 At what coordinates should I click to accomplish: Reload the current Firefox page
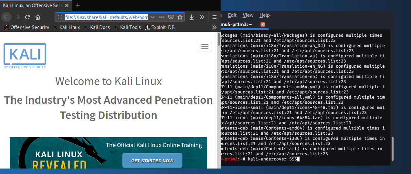28,17
